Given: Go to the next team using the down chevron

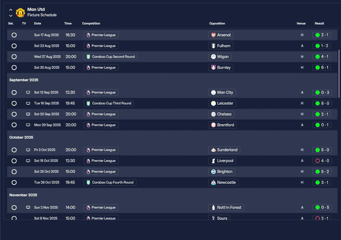Looking at the screenshot, I should pos(11,16).
